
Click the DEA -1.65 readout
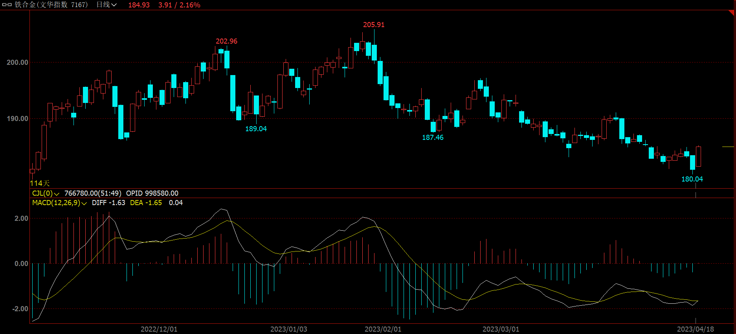(146, 203)
